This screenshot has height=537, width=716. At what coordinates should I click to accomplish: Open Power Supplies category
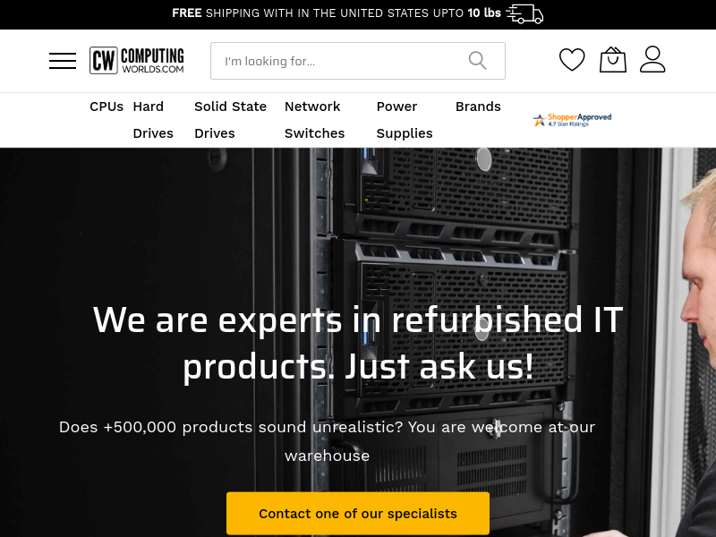(405, 120)
